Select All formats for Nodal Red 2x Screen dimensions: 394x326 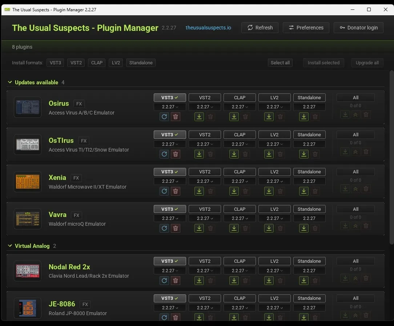[x=355, y=261]
